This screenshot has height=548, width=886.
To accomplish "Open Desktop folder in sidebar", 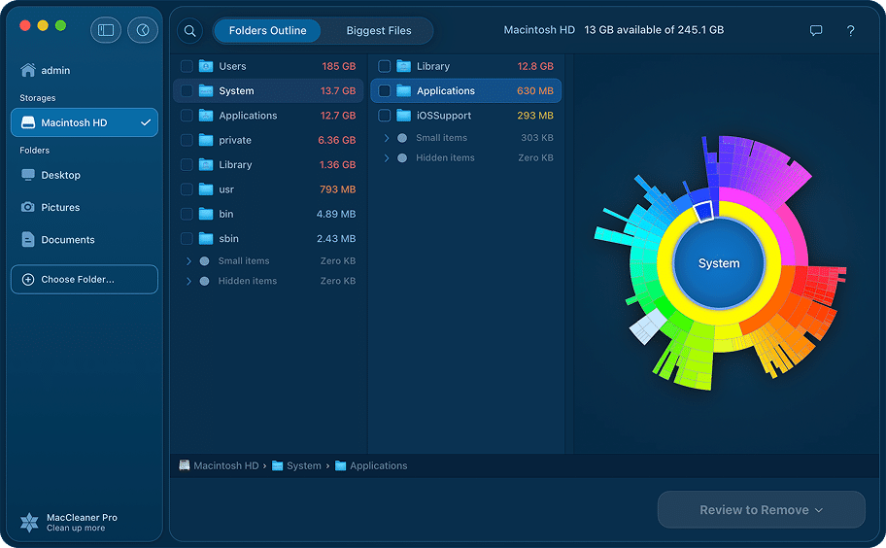I will coord(60,175).
